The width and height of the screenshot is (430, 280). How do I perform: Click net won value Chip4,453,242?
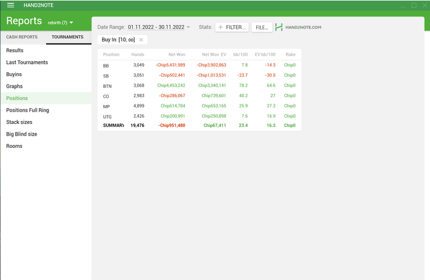[171, 85]
